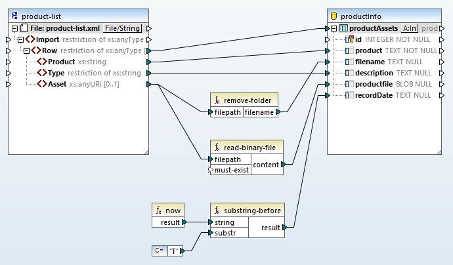
Task: Collapse the Row element node
Action: point(26,51)
